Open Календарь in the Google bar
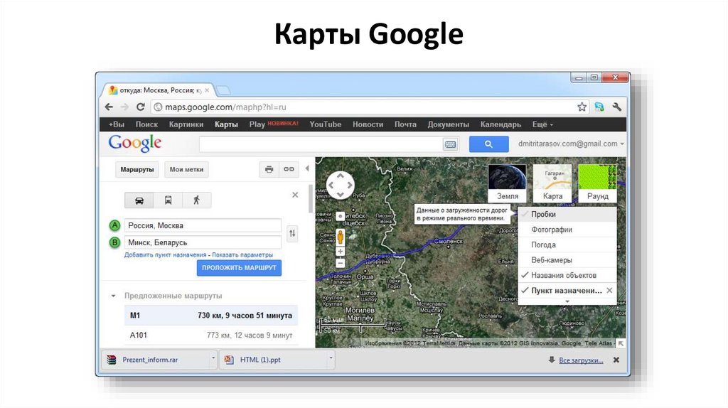728x408 pixels. coord(500,124)
